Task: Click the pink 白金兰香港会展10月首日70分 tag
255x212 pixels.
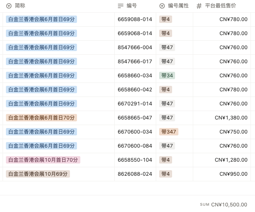Action: pyautogui.click(x=43, y=160)
